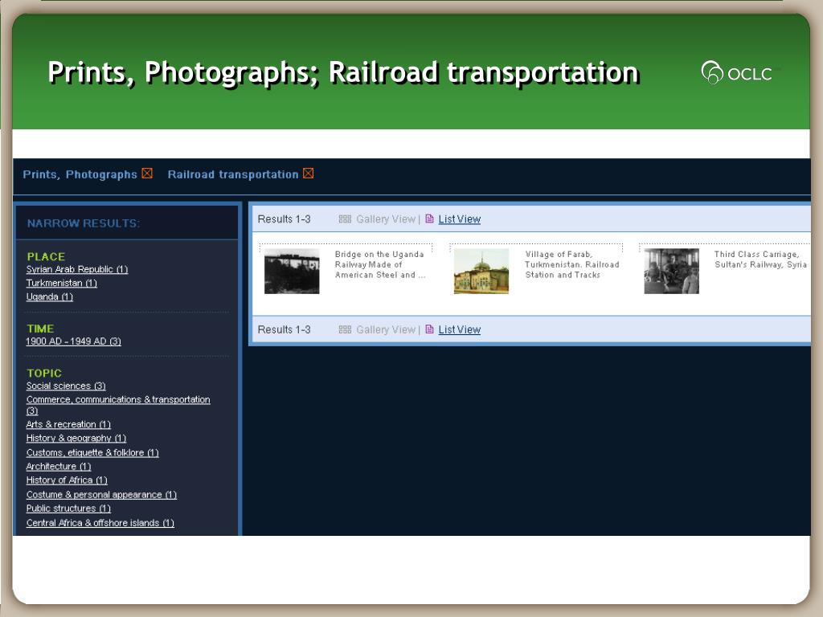Click the bottom List View page icon
The height and width of the screenshot is (617, 823).
click(x=429, y=329)
